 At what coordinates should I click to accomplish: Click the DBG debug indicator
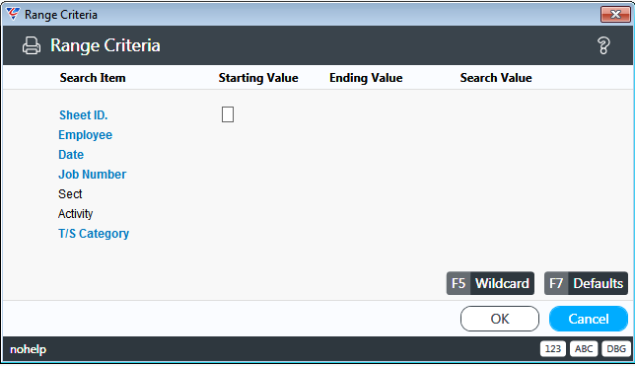(616, 348)
